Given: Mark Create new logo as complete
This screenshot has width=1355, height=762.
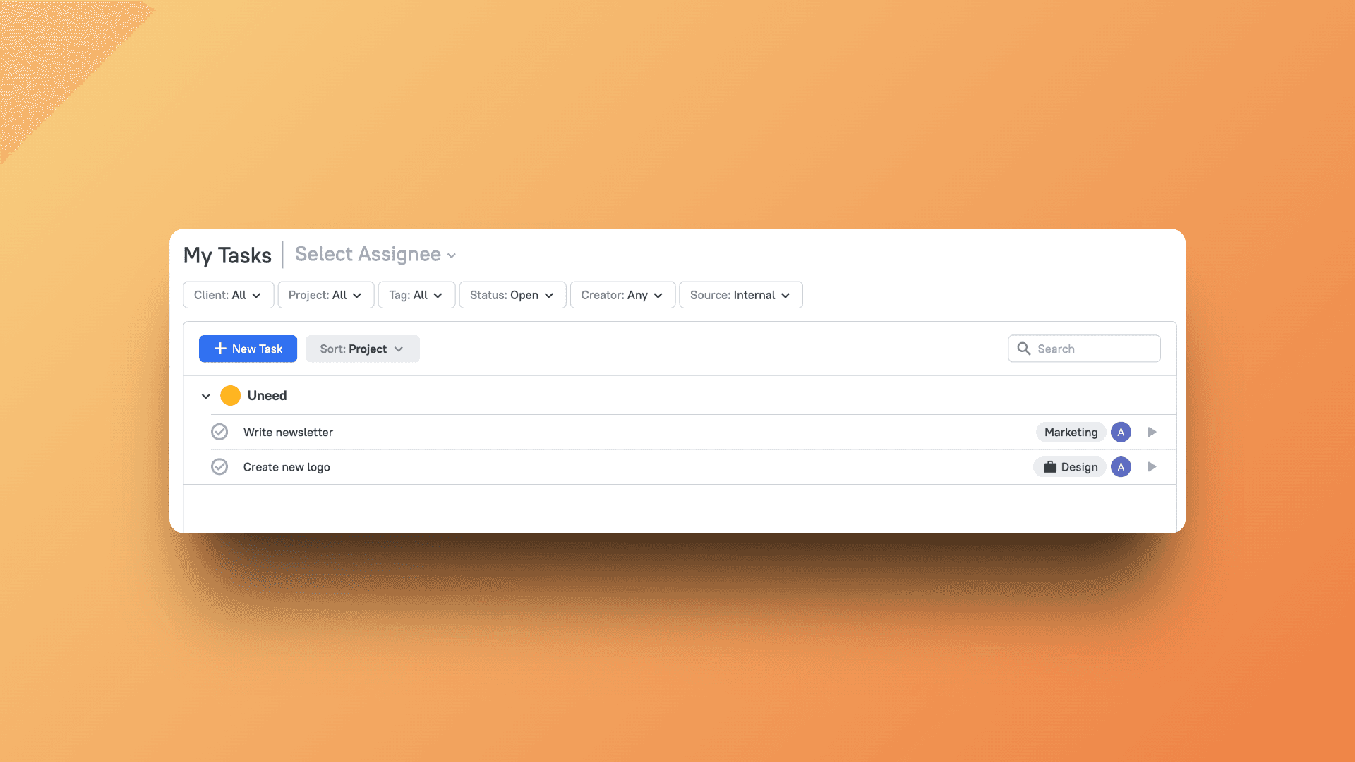Looking at the screenshot, I should 219,466.
